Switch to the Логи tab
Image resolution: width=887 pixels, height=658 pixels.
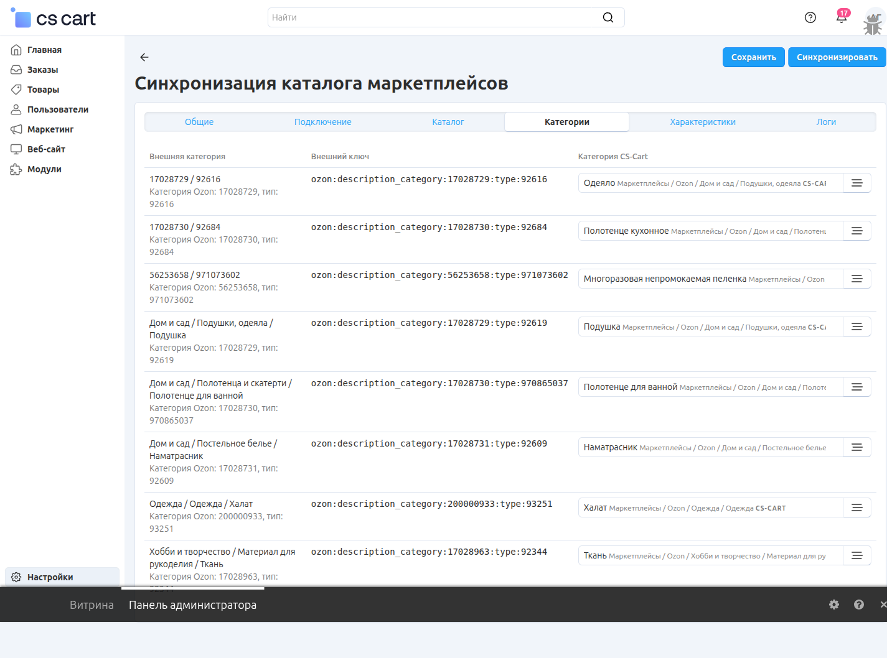click(826, 122)
